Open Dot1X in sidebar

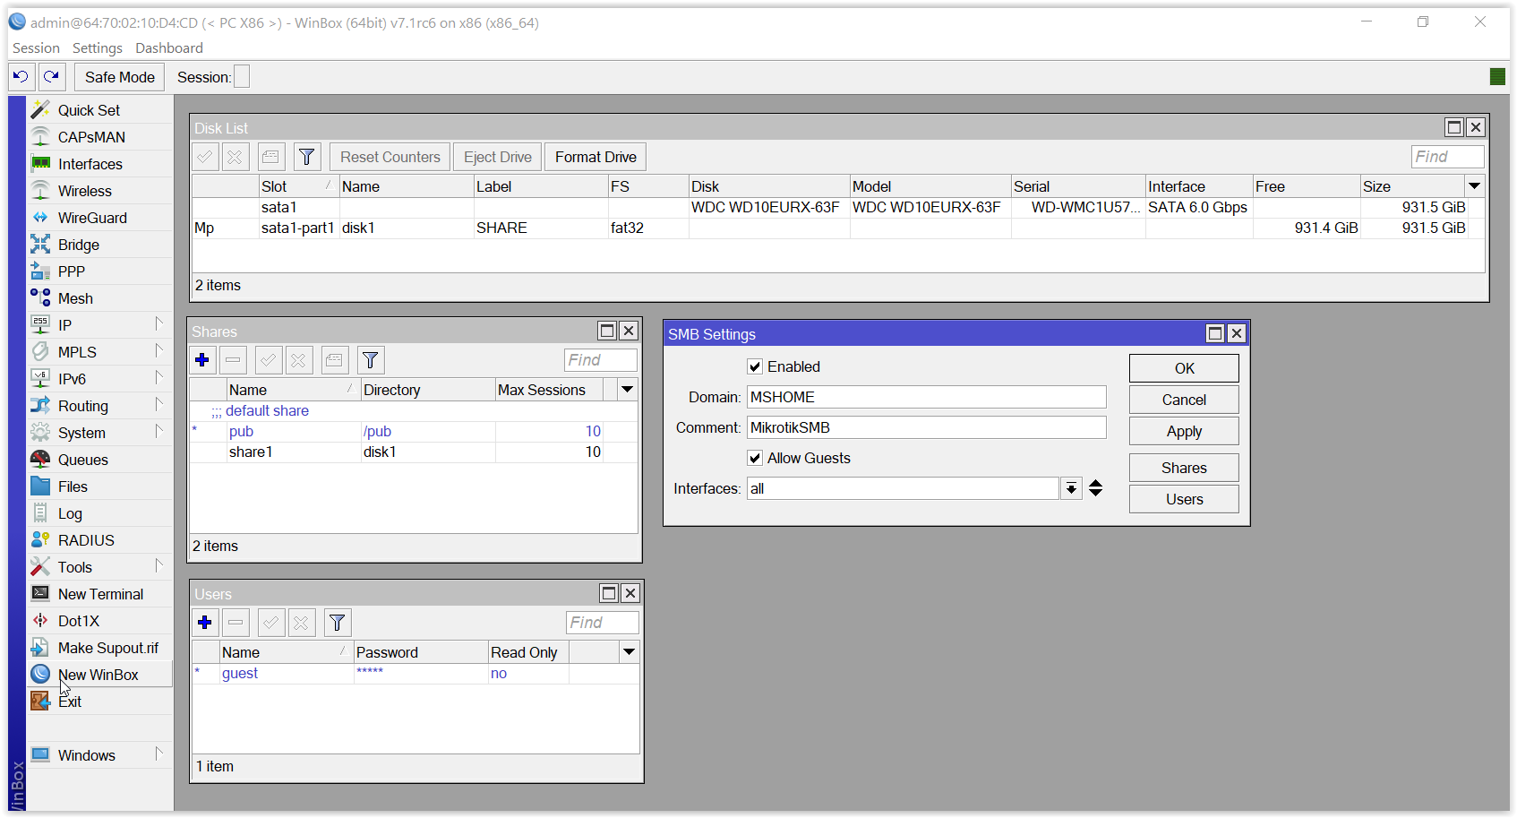[100, 621]
